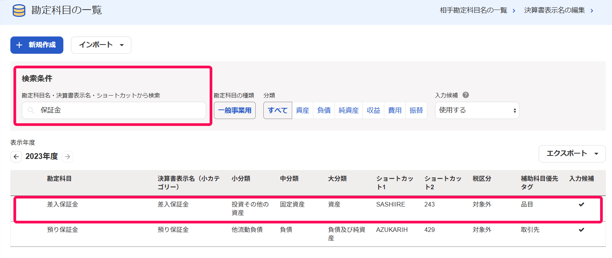Click the help icon next to 入力候補
This screenshot has width=612, height=258.
[466, 95]
